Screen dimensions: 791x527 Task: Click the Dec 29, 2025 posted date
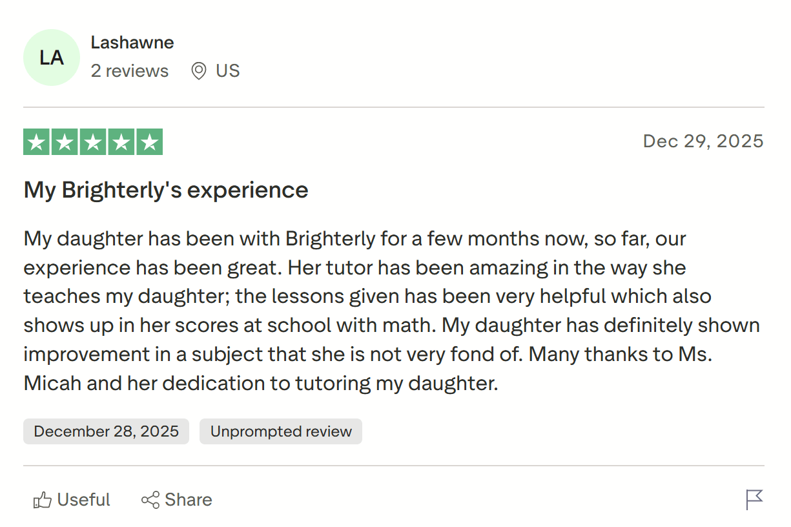click(703, 141)
